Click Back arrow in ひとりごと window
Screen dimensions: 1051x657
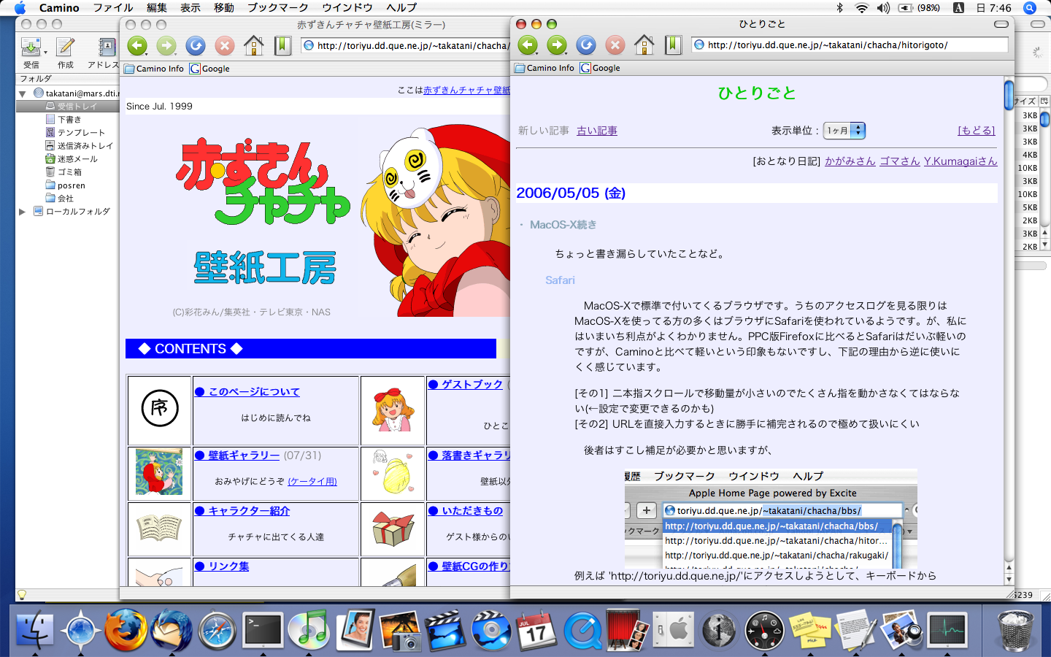[x=528, y=45]
